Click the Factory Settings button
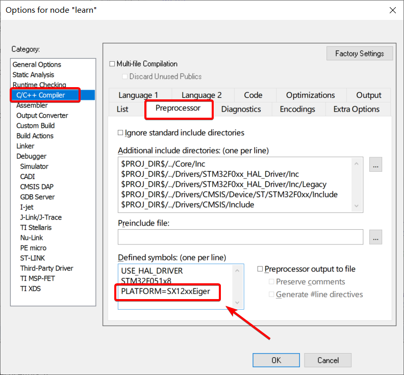 pyautogui.click(x=359, y=53)
